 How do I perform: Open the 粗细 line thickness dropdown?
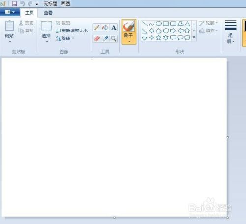pos(230,32)
